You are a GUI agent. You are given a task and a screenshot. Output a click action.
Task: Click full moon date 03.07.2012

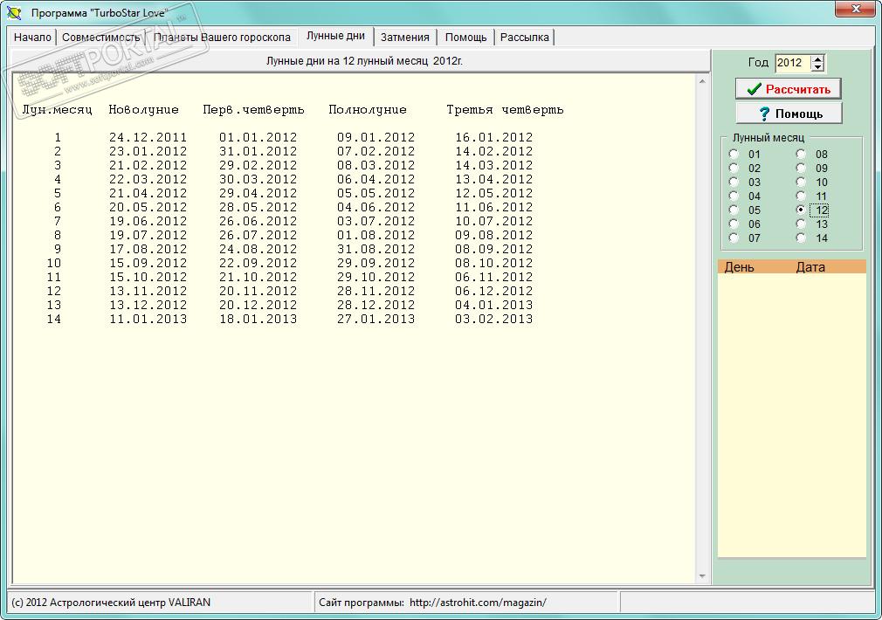click(x=376, y=221)
